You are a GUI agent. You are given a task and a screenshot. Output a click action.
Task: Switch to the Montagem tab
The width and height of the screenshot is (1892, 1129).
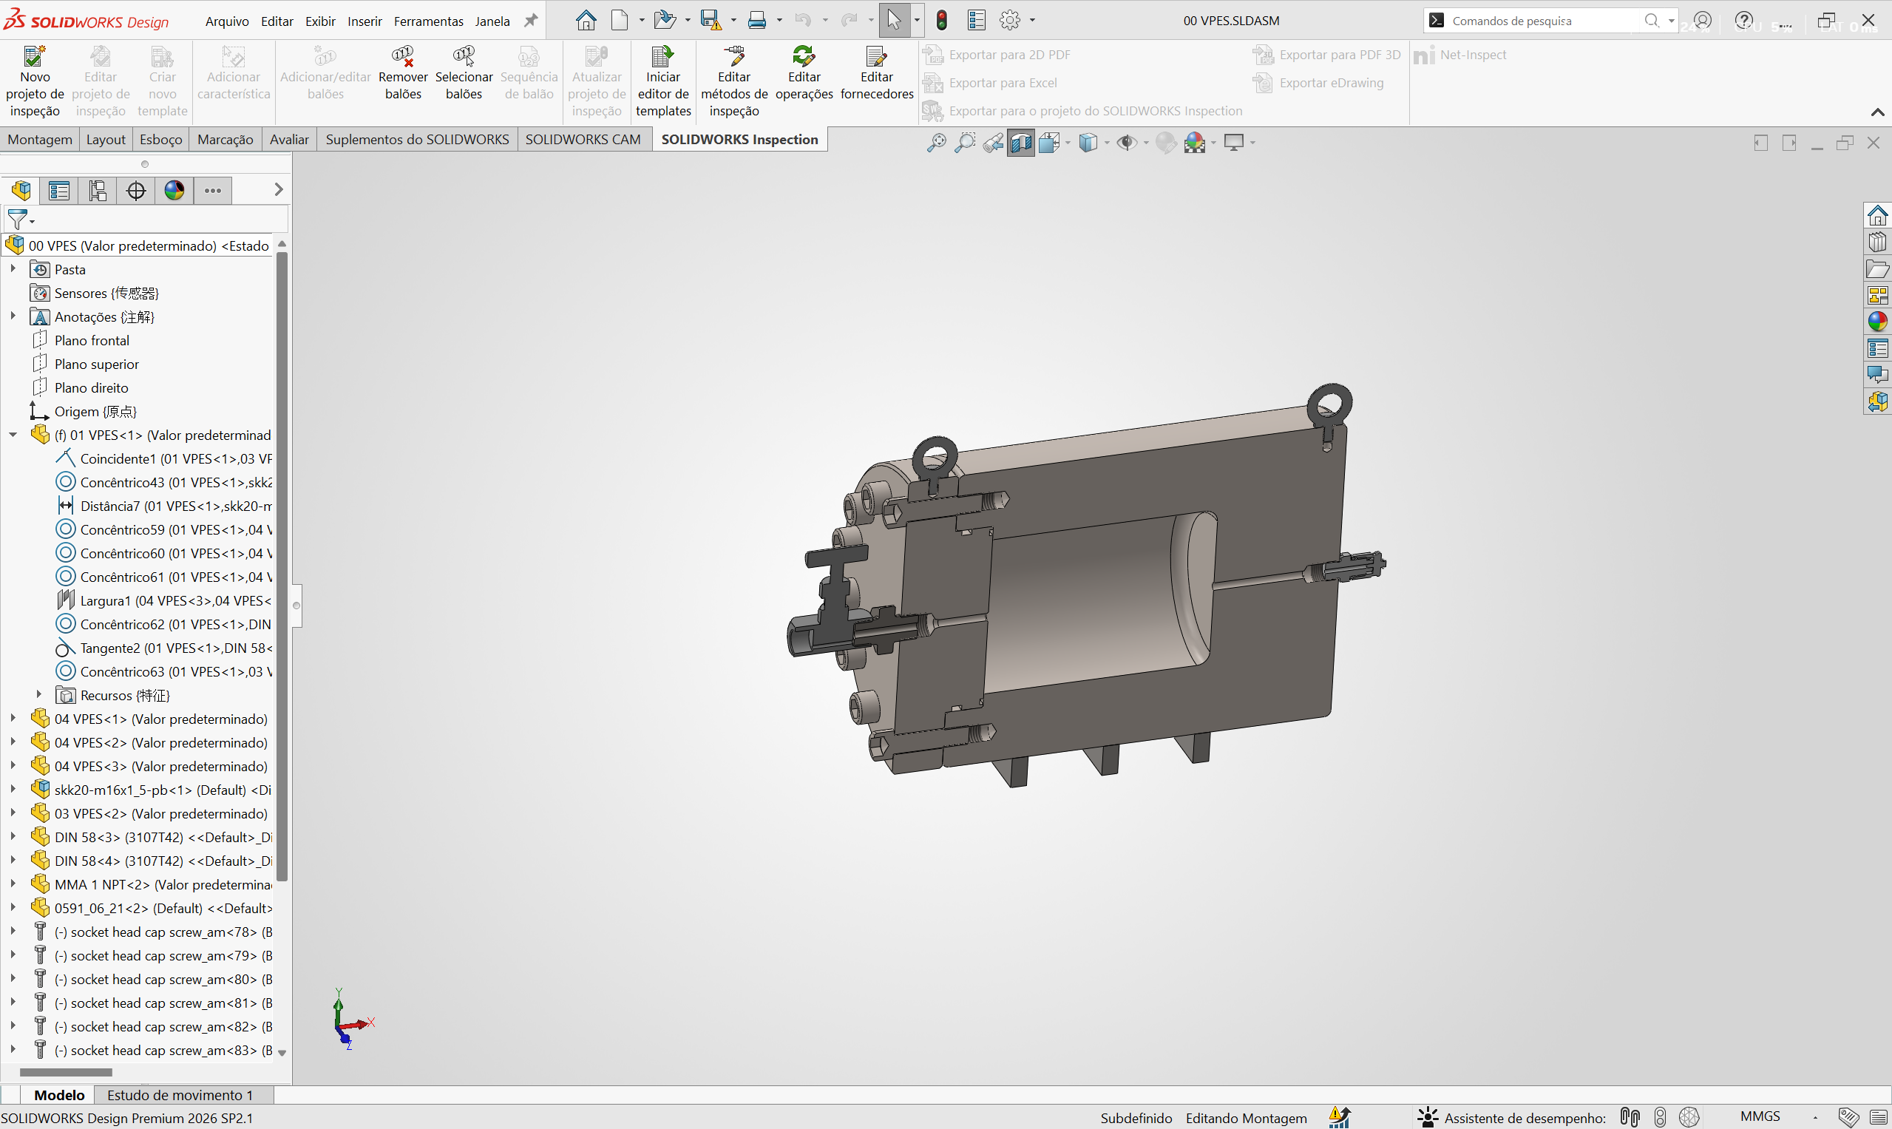pyautogui.click(x=40, y=140)
